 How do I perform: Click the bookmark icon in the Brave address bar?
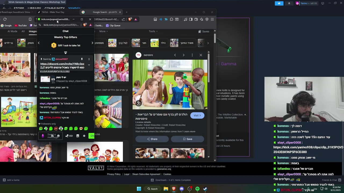tap(30, 19)
